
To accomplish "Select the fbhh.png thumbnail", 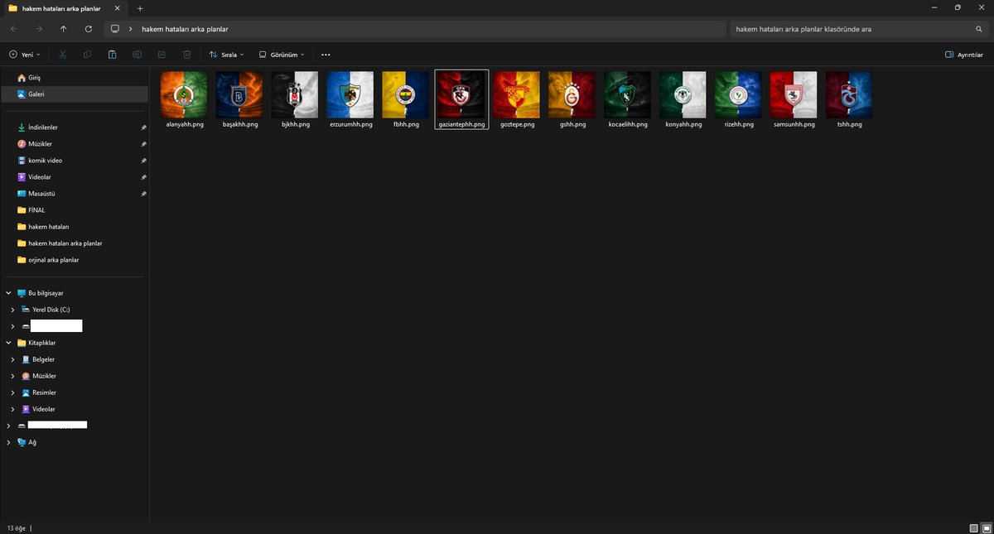I will 406,94.
